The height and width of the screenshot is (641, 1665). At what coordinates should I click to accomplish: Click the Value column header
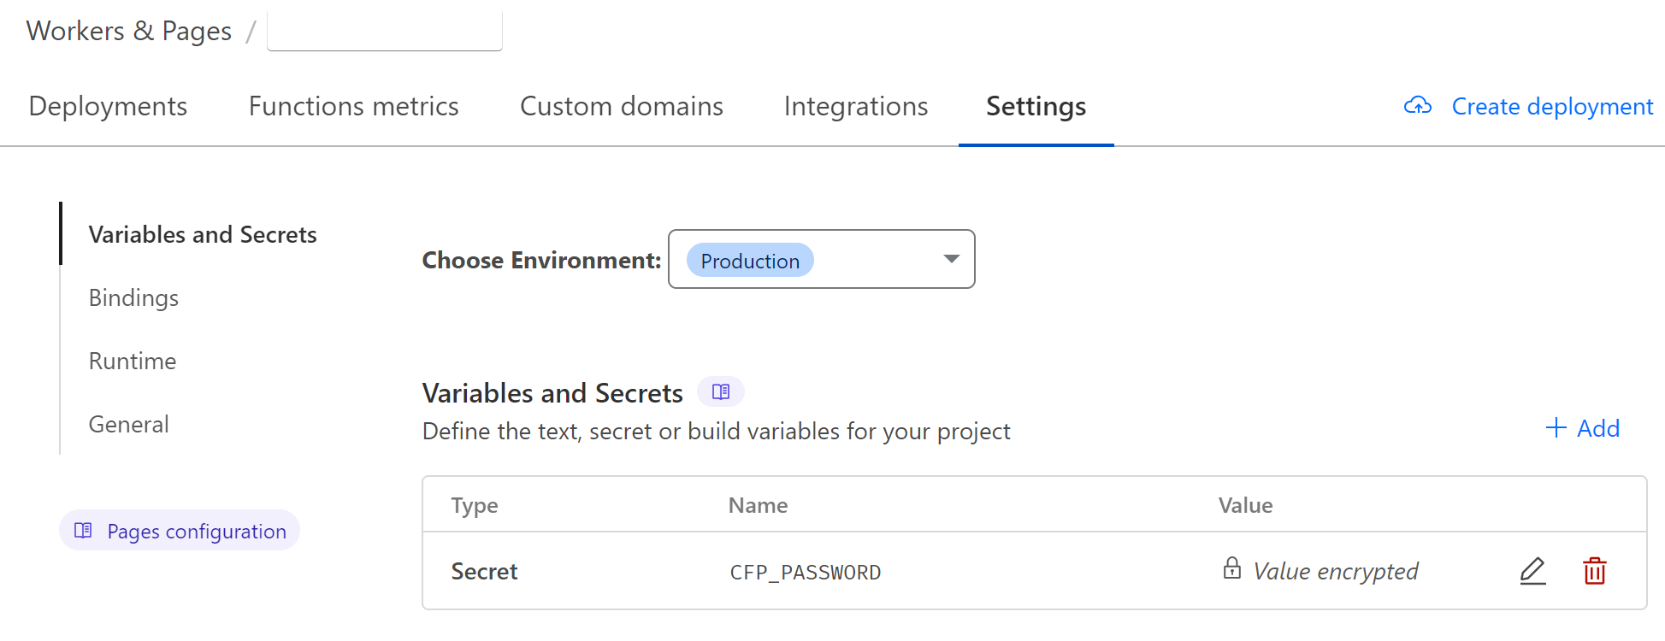(x=1245, y=505)
